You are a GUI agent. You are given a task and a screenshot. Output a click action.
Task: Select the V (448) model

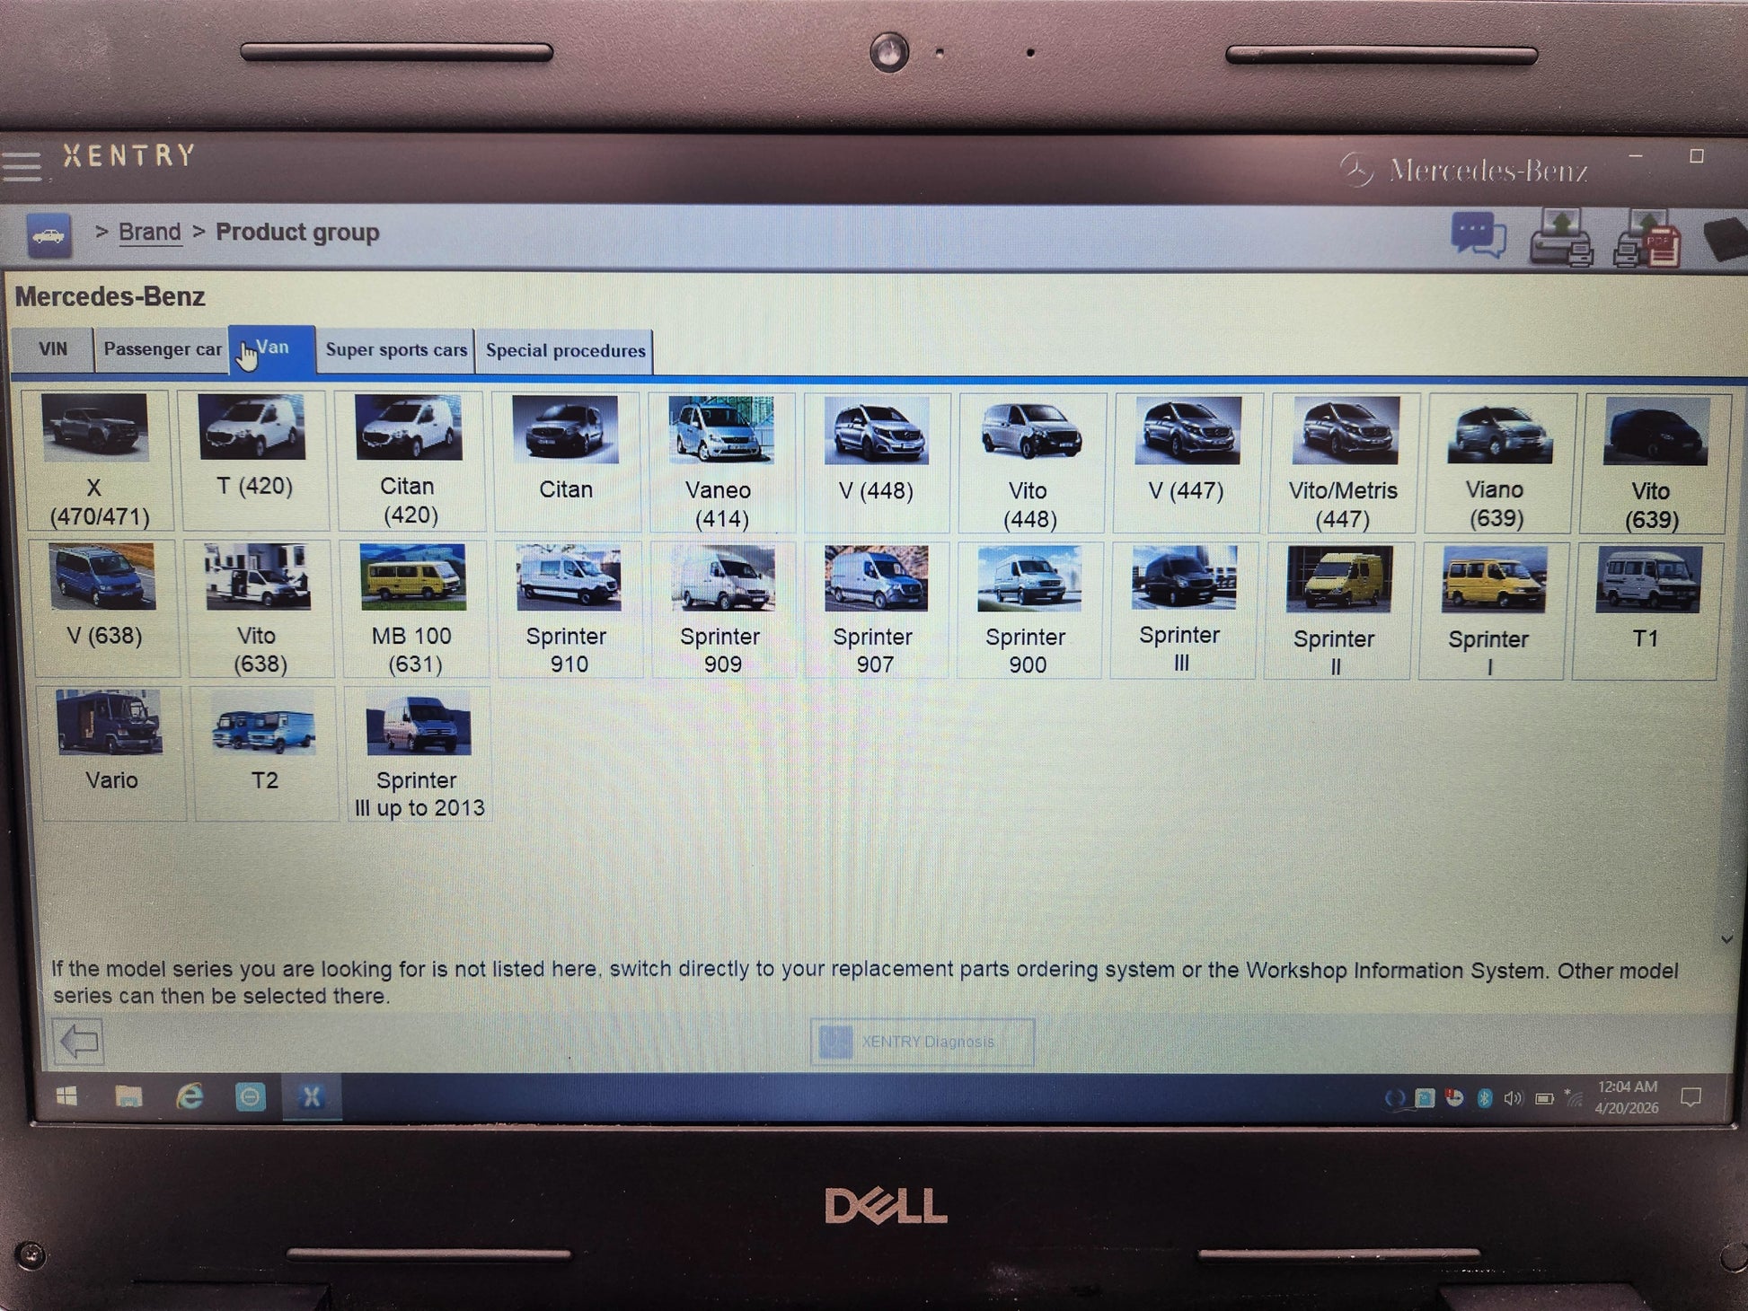point(877,462)
